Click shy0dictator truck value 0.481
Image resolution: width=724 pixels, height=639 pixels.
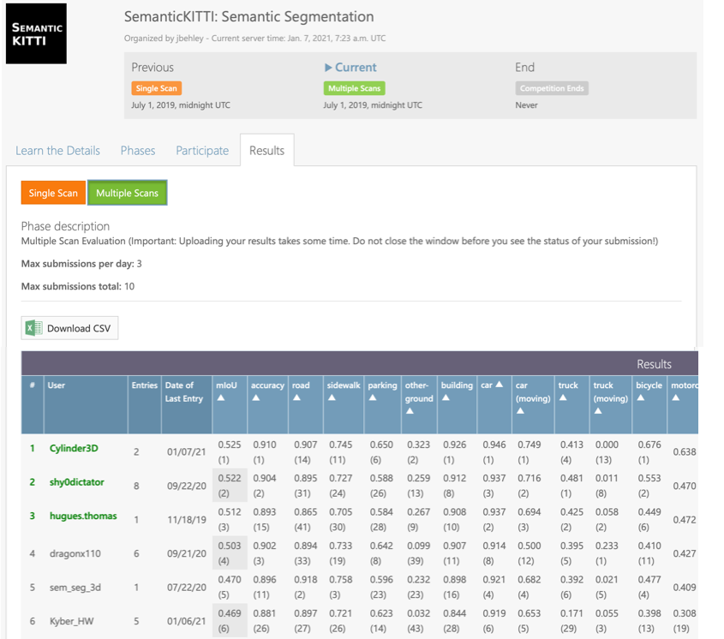571,478
